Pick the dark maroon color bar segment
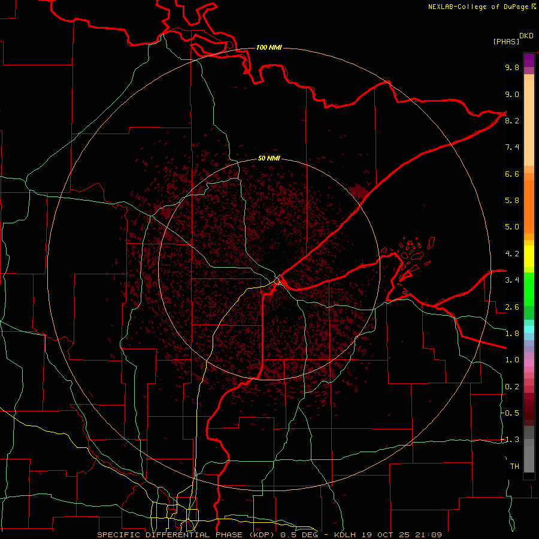 (529, 413)
